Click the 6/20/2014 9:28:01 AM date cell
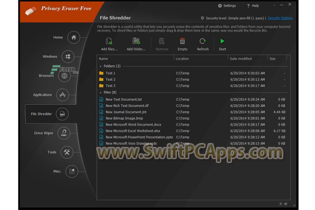Screen dimensions: 315x210 [x=248, y=119]
